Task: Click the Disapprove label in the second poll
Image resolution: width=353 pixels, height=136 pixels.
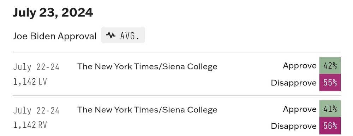Action: coord(294,126)
